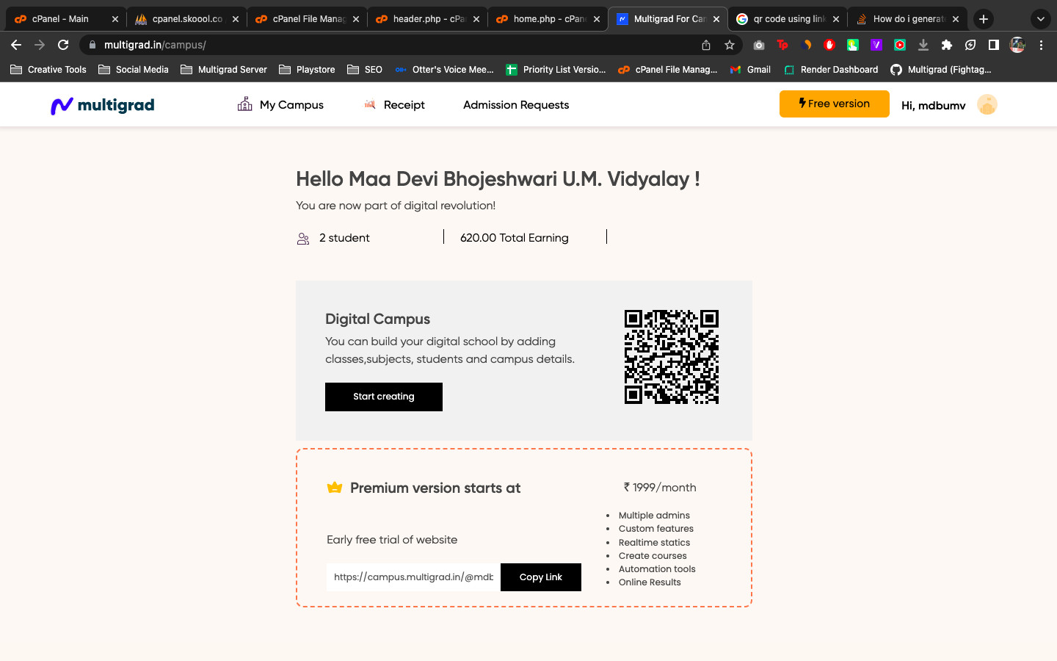Click the browser forward arrow
This screenshot has width=1057, height=661.
click(40, 45)
